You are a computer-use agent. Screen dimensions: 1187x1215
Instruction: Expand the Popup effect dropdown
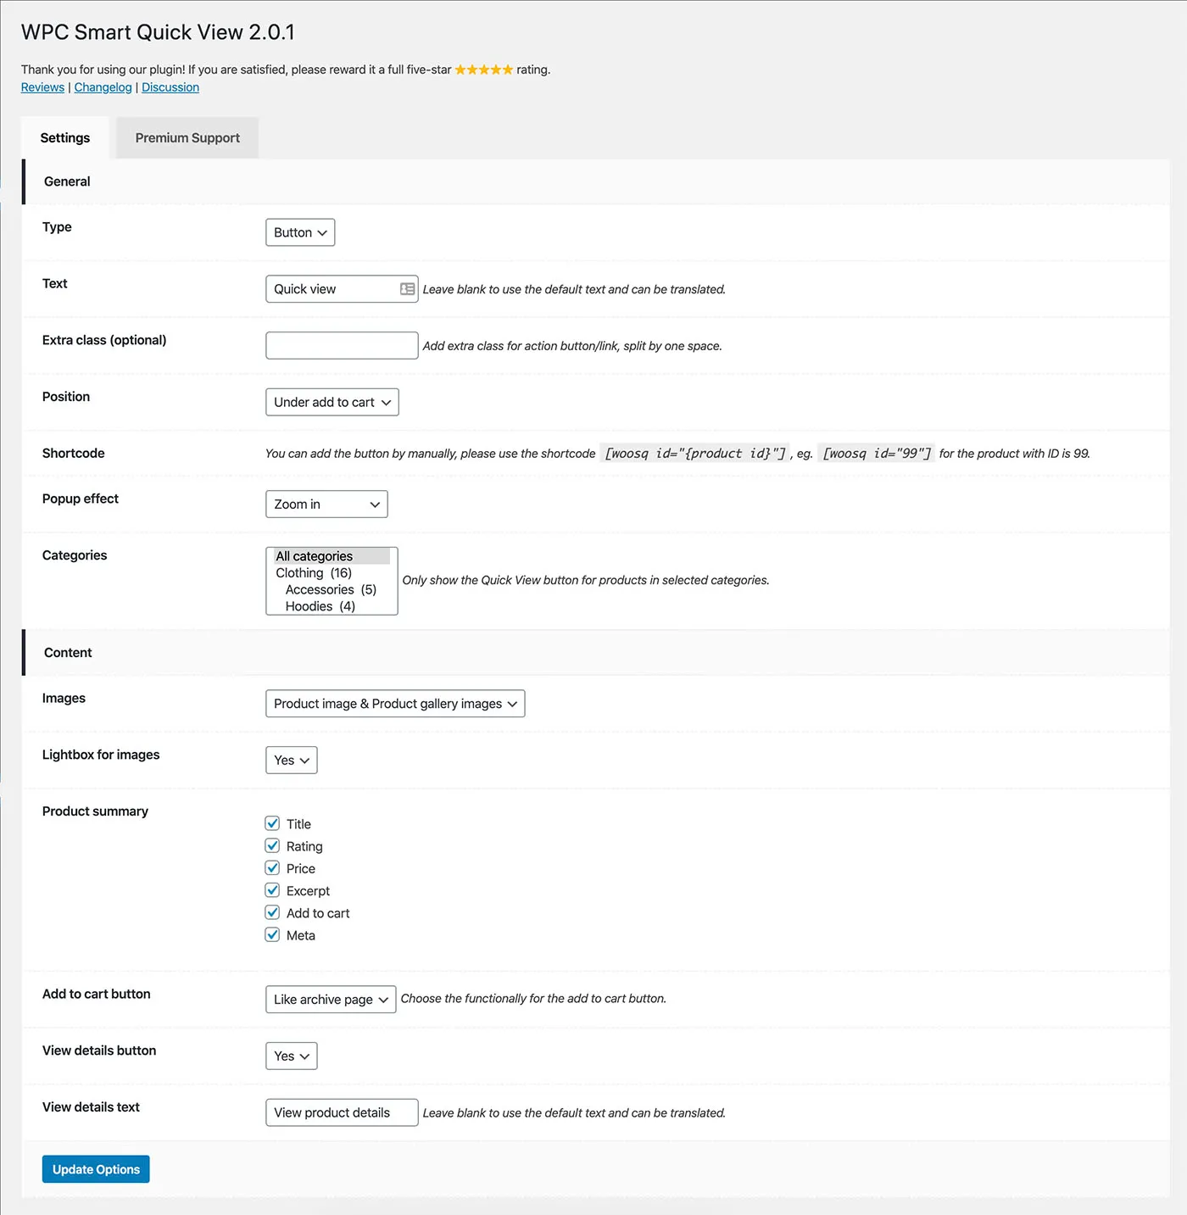tap(326, 504)
